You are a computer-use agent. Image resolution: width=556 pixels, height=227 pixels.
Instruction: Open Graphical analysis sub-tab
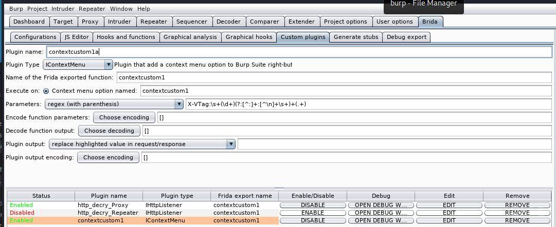(x=190, y=37)
